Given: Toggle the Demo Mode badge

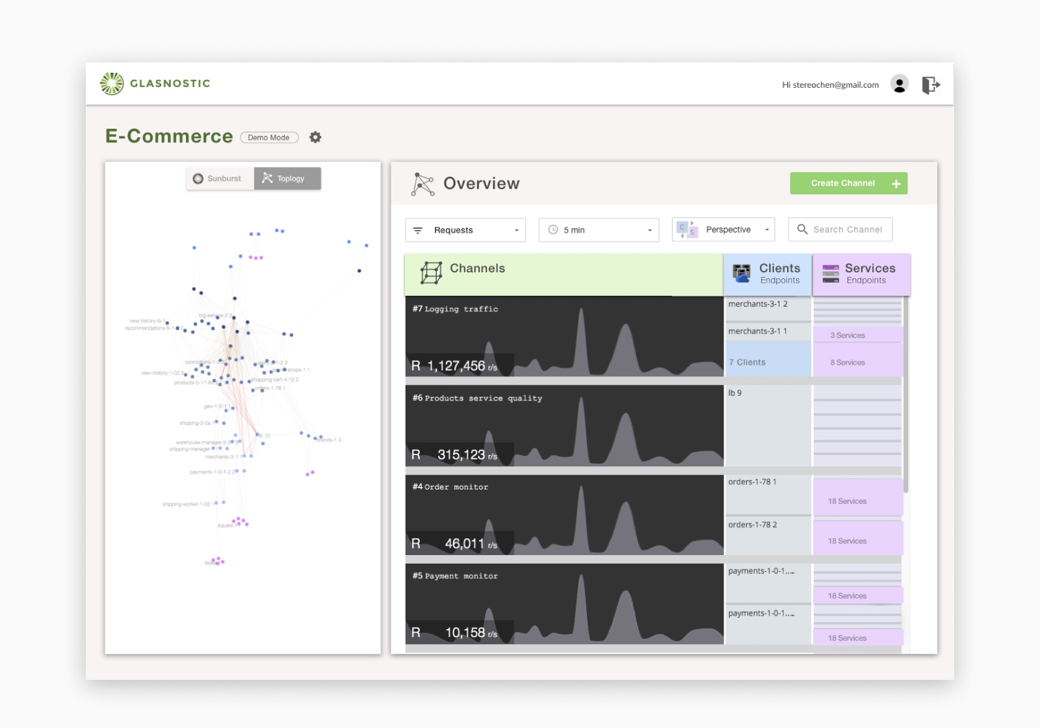Looking at the screenshot, I should coord(269,138).
